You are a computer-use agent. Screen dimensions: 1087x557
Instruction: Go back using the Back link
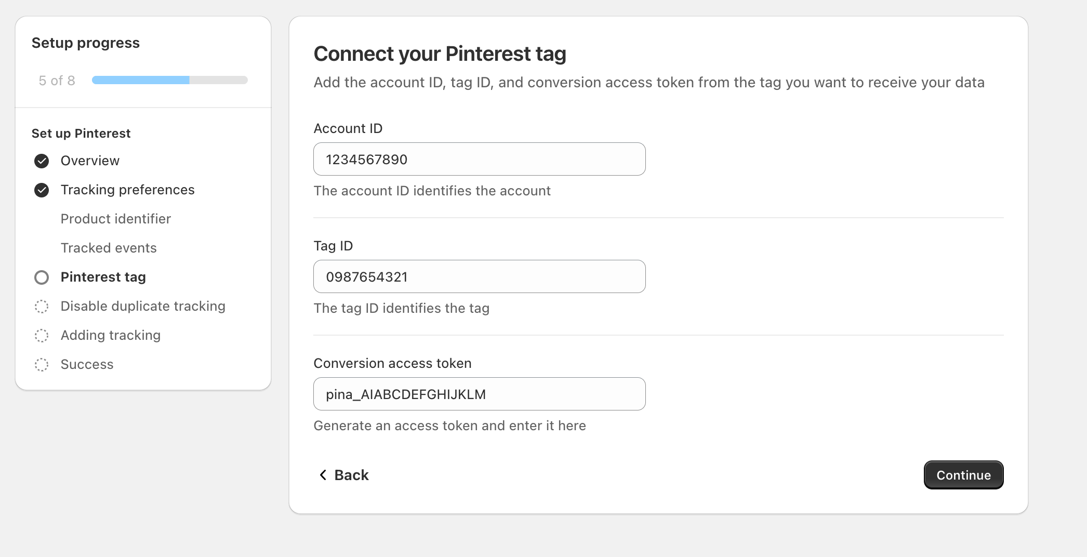[351, 475]
